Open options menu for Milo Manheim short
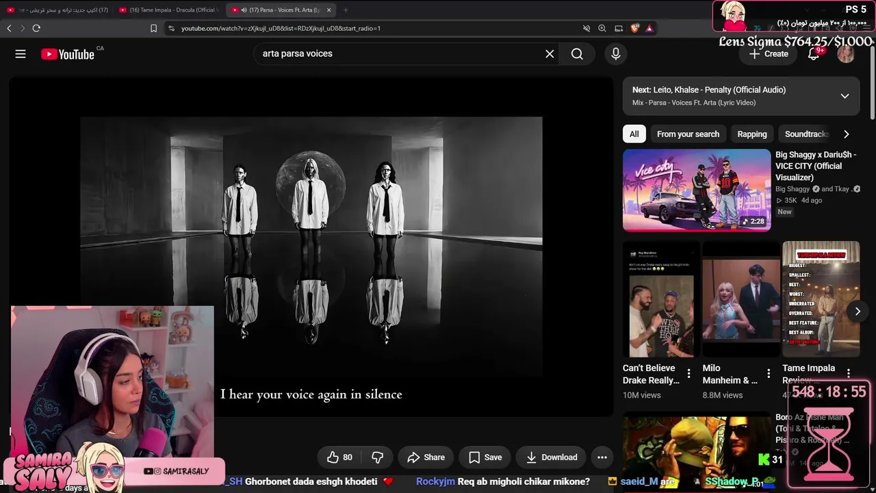Viewport: 876px width, 493px height. pos(769,374)
